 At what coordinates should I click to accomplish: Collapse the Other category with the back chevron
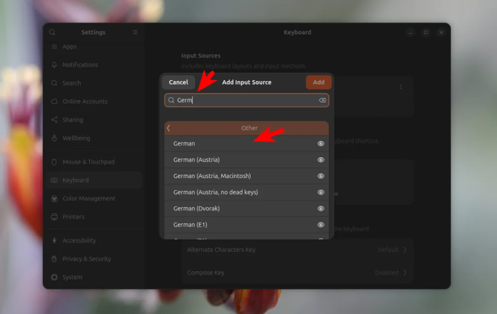pyautogui.click(x=168, y=128)
